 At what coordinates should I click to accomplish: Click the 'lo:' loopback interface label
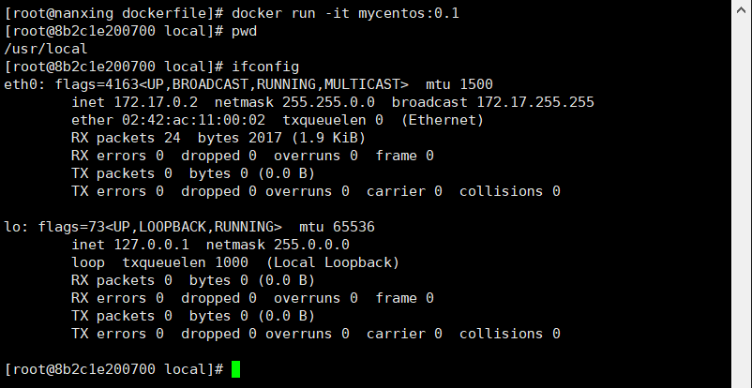coord(17,227)
